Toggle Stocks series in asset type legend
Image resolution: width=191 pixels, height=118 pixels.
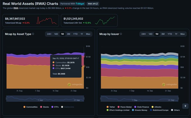pos(44,107)
